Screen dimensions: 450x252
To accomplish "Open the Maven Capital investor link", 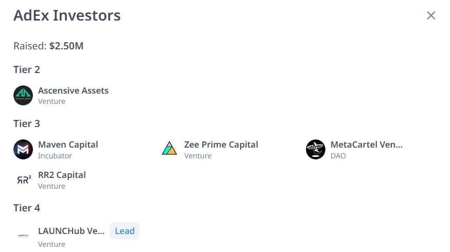I will (68, 145).
